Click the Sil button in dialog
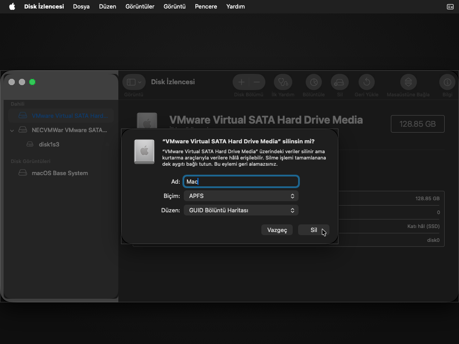The image size is (459, 344). pos(313,230)
